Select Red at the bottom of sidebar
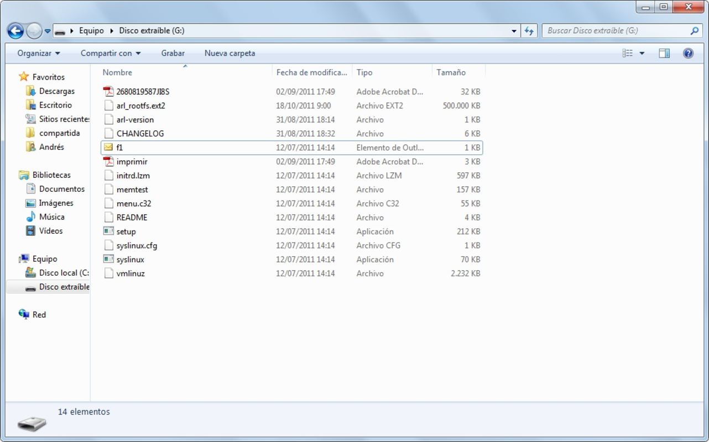The image size is (709, 442). click(x=39, y=314)
